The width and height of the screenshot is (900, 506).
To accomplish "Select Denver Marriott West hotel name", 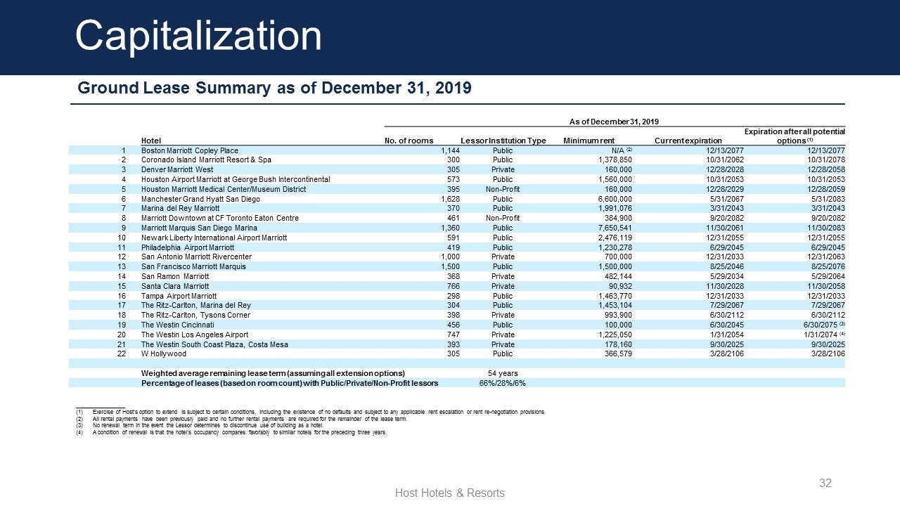I will click(177, 169).
